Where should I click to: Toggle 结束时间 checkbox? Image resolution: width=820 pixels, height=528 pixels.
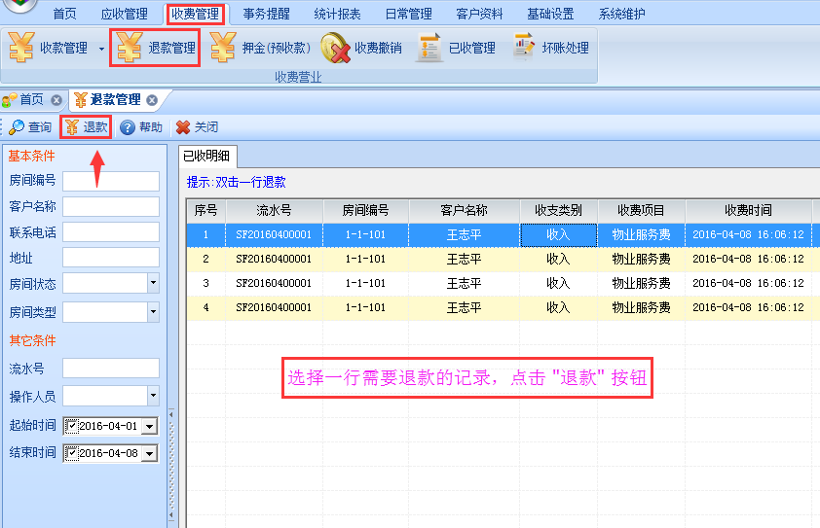(72, 453)
